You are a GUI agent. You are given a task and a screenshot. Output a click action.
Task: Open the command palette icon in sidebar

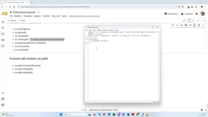click(x=3, y=99)
